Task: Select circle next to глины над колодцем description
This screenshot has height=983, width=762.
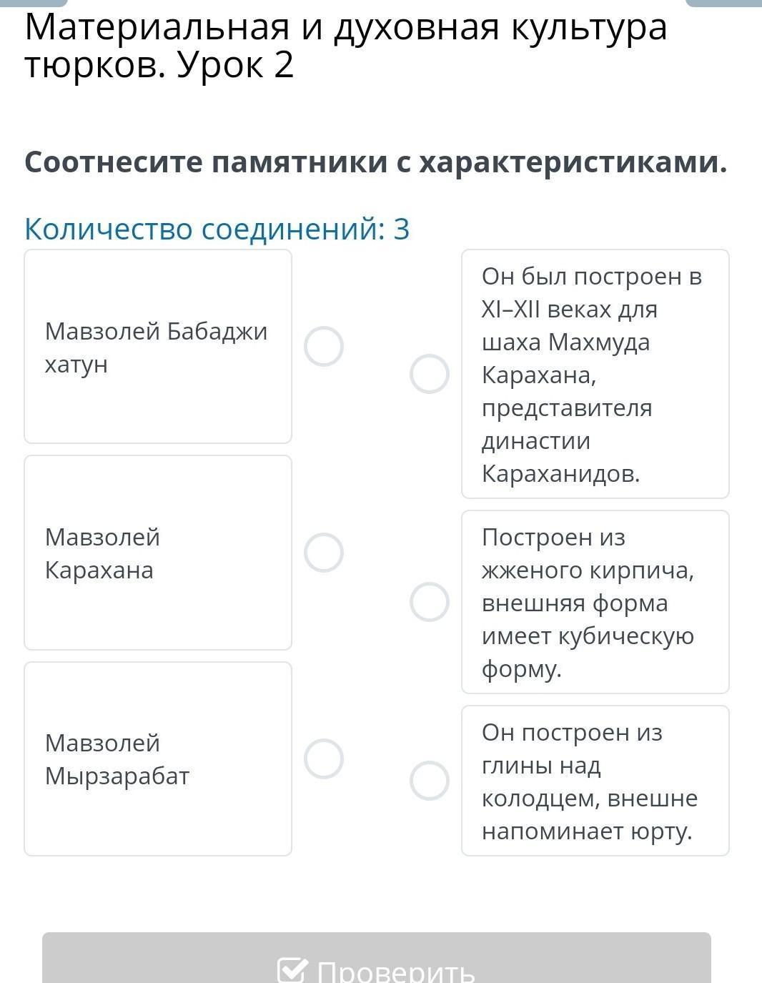Action: (x=430, y=780)
